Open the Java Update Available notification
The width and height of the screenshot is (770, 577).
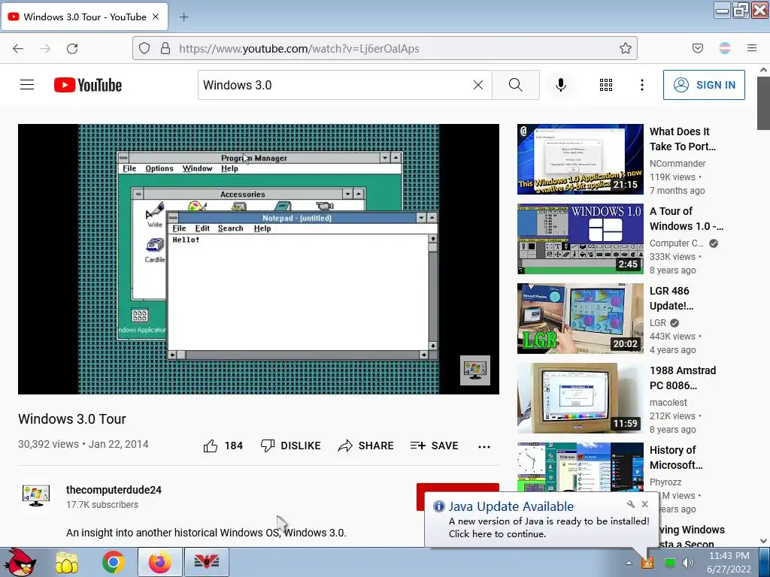540,520
